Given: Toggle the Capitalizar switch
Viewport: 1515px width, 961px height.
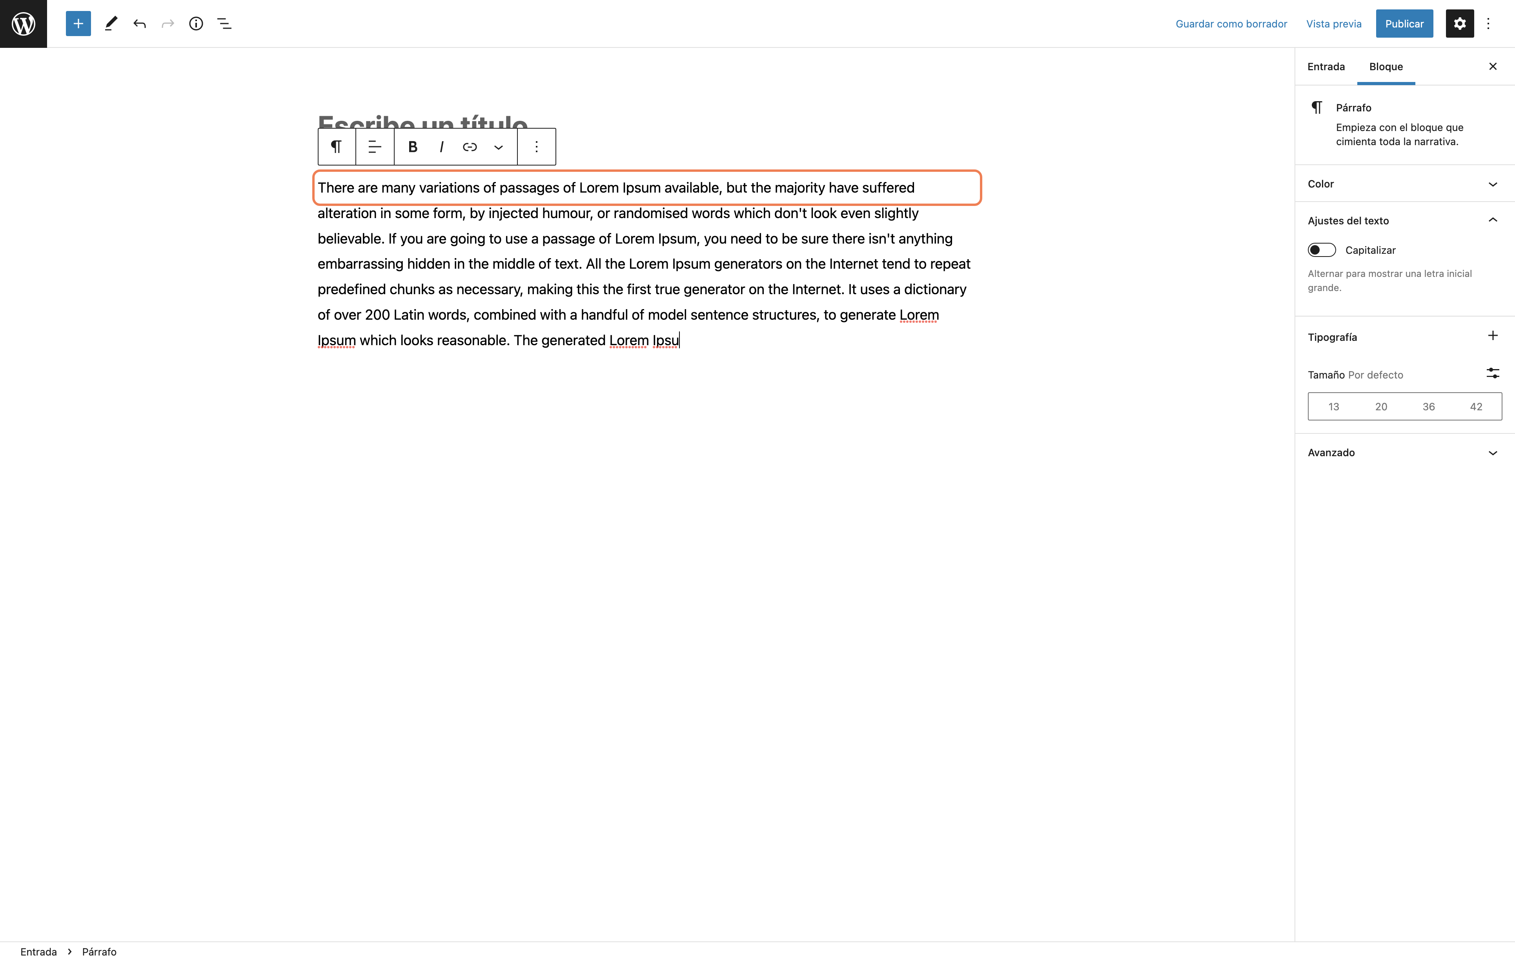Looking at the screenshot, I should pyautogui.click(x=1321, y=250).
